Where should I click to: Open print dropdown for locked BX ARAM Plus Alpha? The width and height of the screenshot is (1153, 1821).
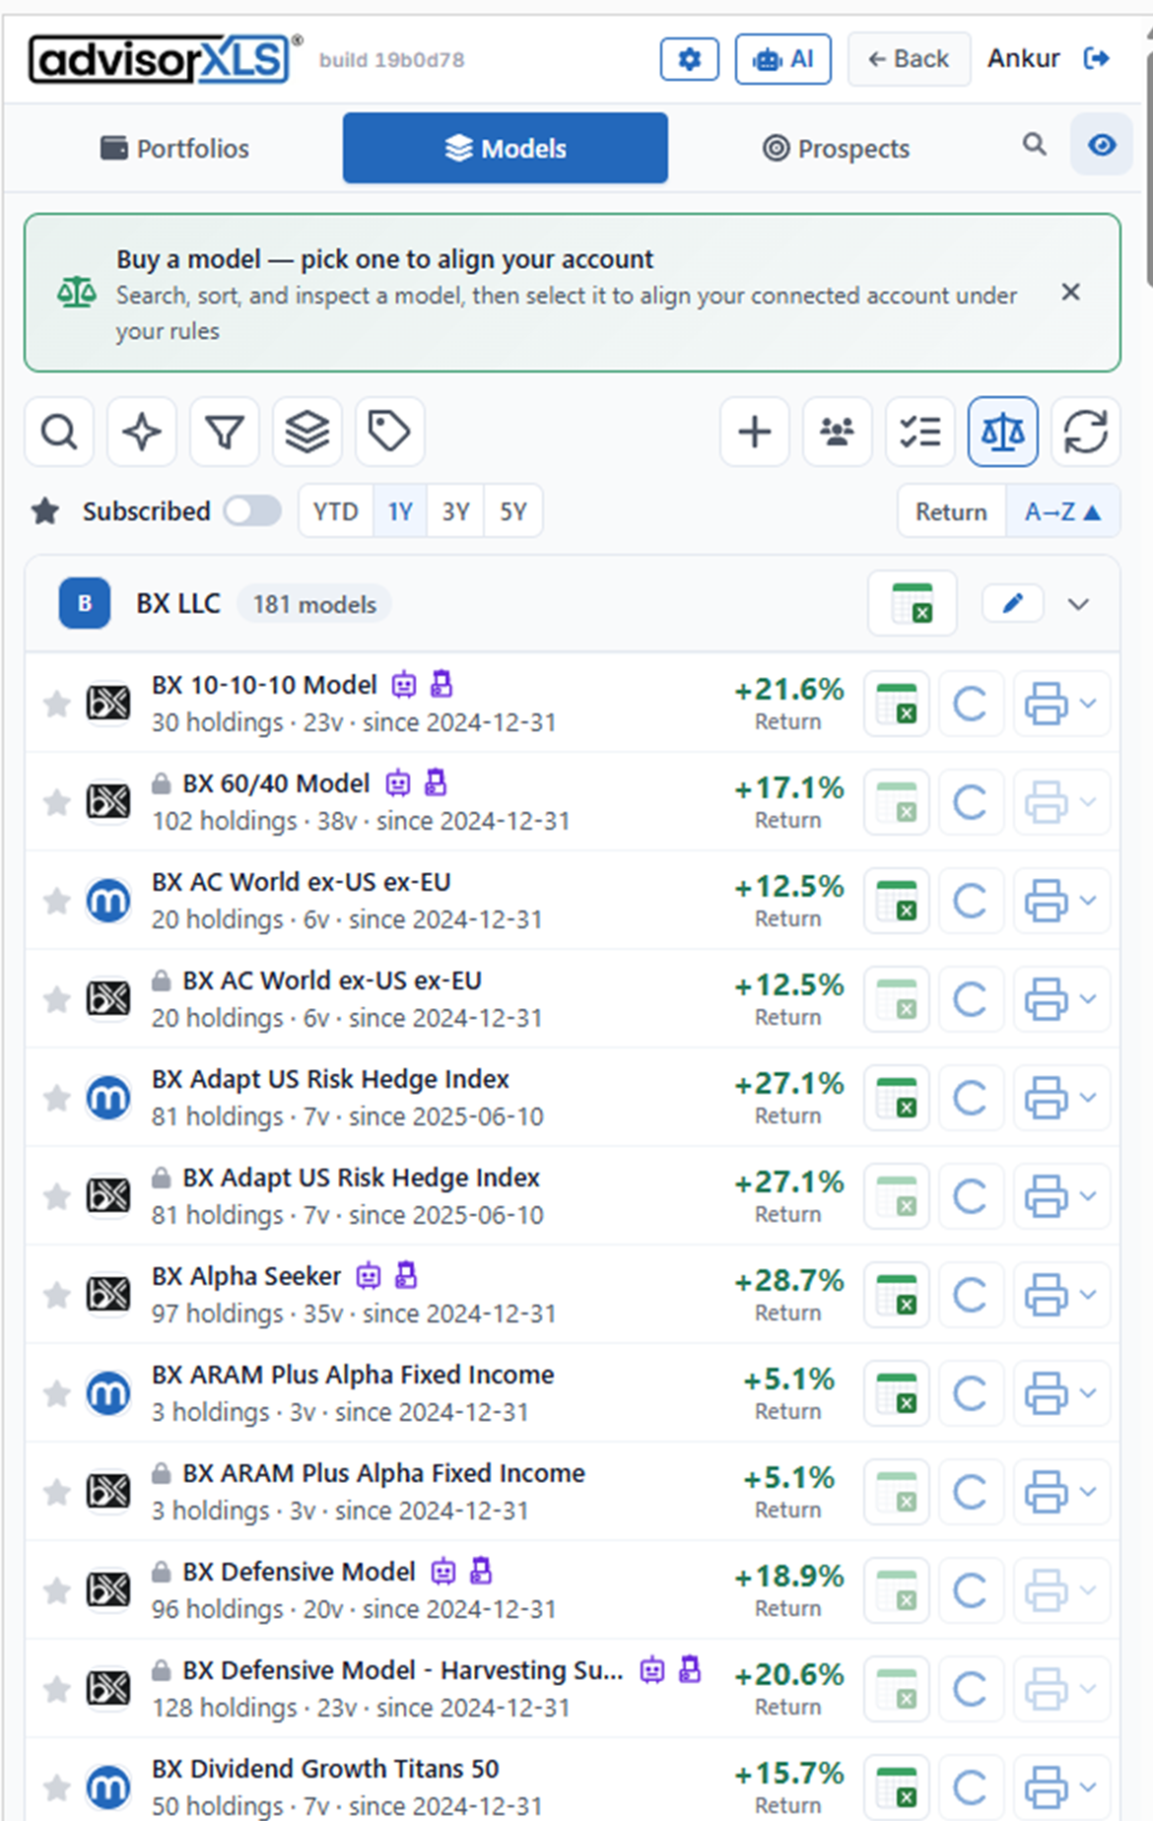pyautogui.click(x=1088, y=1492)
